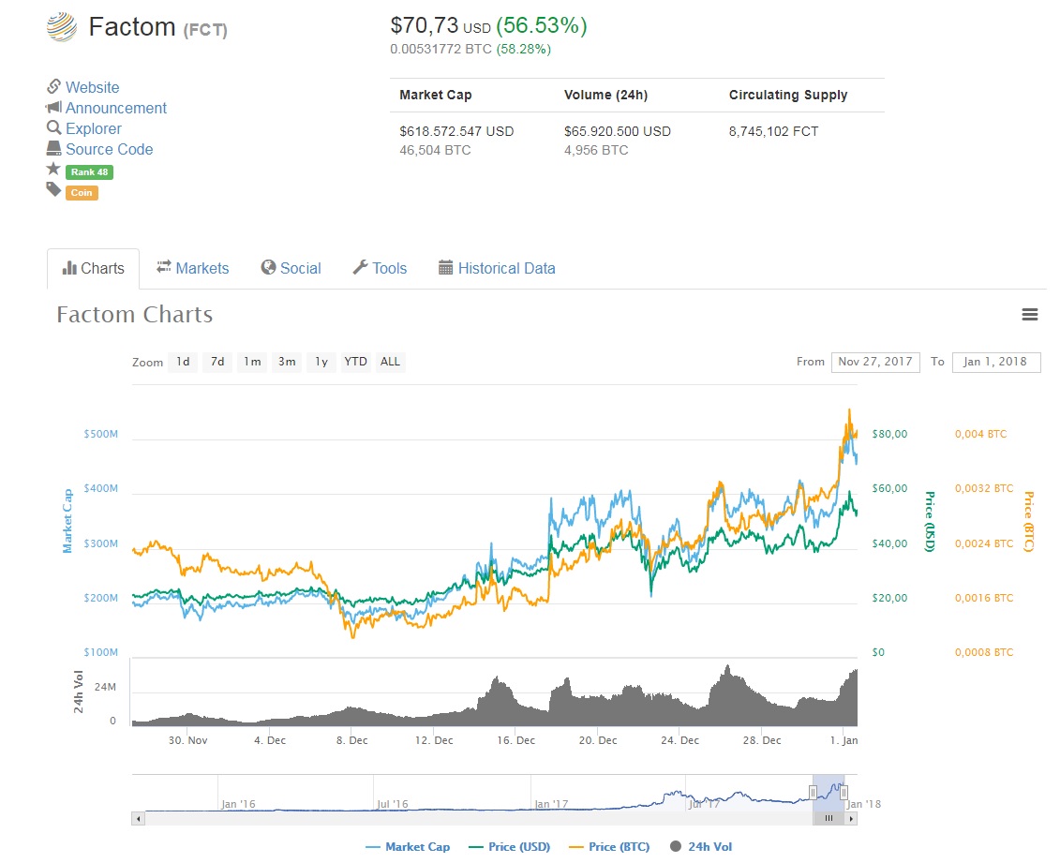Click the Explorer magnifier icon
The width and height of the screenshot is (1060, 863).
pos(53,127)
